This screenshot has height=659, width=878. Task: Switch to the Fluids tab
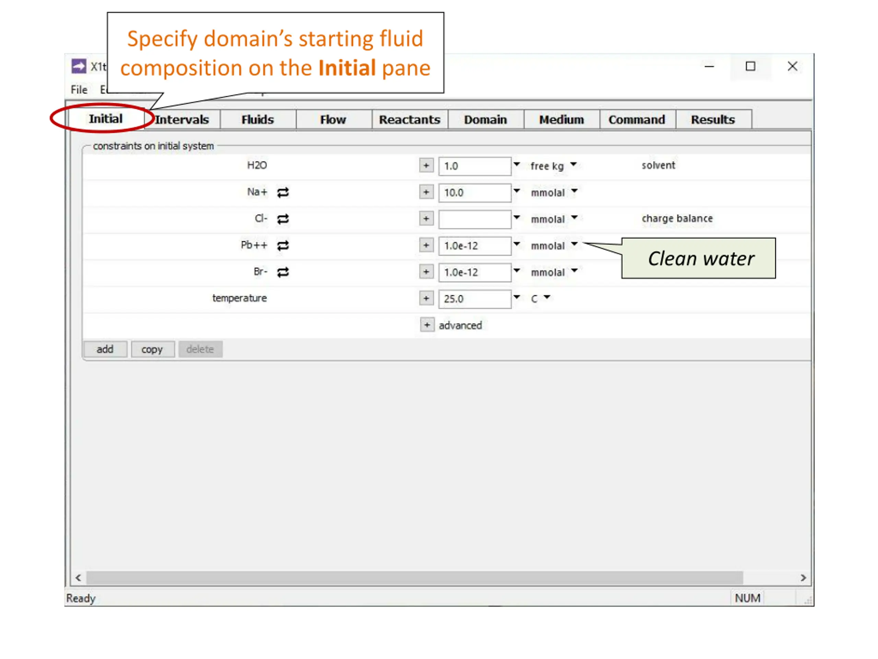click(x=258, y=119)
